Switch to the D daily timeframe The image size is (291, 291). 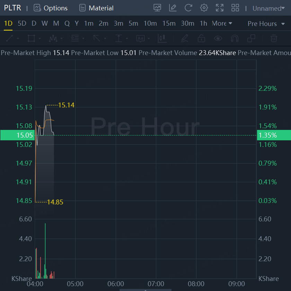click(x=34, y=24)
